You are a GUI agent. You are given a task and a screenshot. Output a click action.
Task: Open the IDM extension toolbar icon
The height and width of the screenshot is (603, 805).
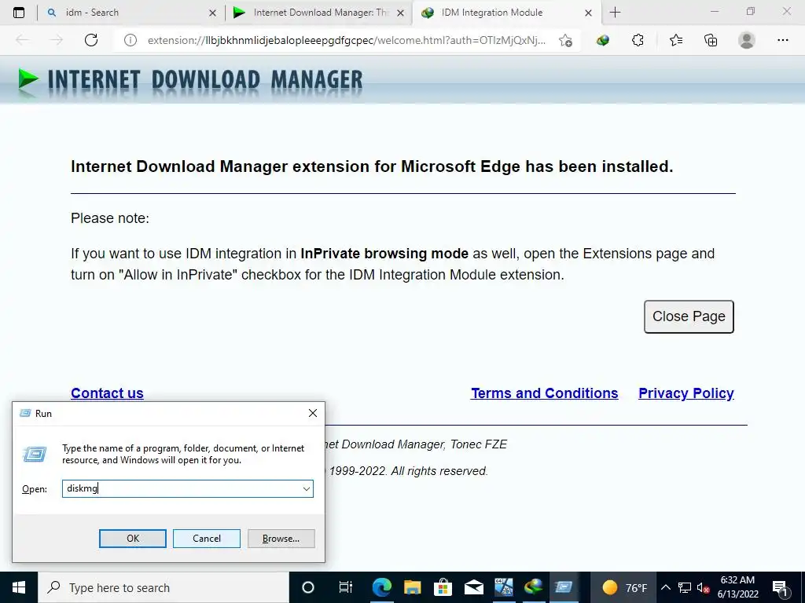pos(603,40)
